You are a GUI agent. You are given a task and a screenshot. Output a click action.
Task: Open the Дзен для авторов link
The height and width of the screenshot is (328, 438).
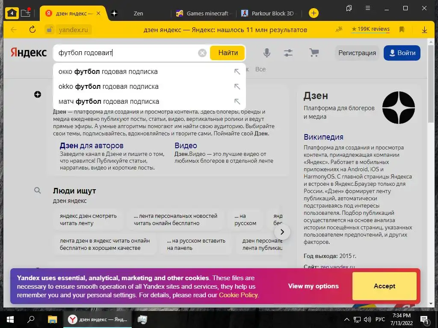92,146
